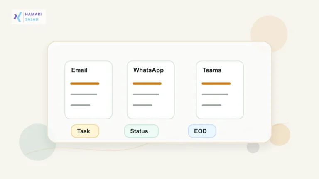Click the Hamari Salah logo
Image resolution: width=319 pixels, height=179 pixels.
tap(29, 17)
